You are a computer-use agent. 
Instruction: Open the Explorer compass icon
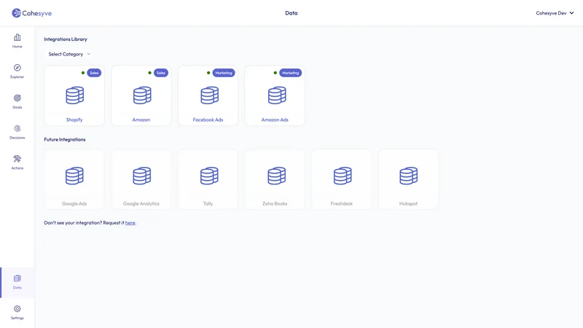click(x=17, y=68)
